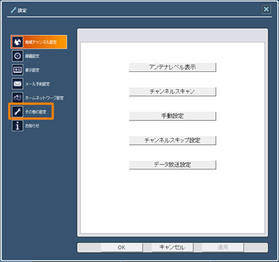Click the greyed 適用 button
The image size is (279, 262).
223,248
